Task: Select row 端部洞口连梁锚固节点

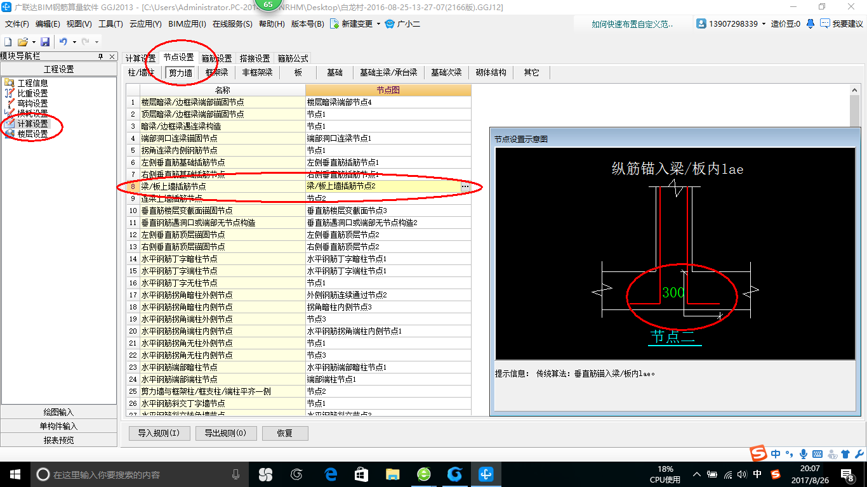Action: [299, 138]
